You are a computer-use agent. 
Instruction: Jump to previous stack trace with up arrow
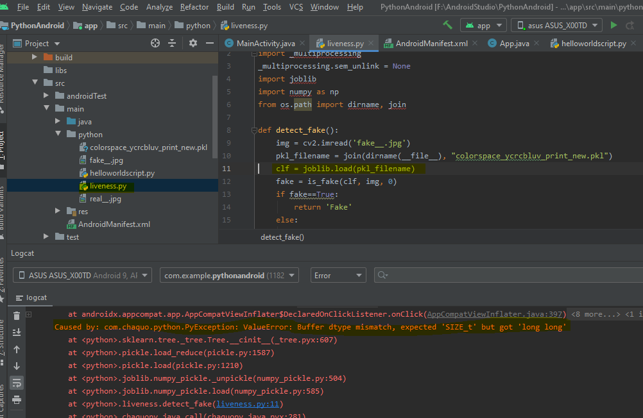point(17,349)
